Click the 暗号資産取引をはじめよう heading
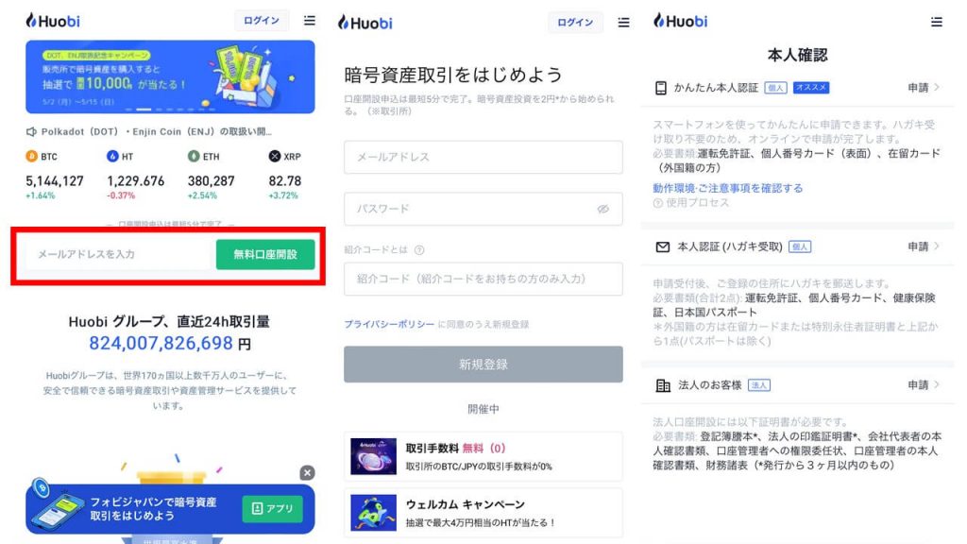 (x=453, y=75)
